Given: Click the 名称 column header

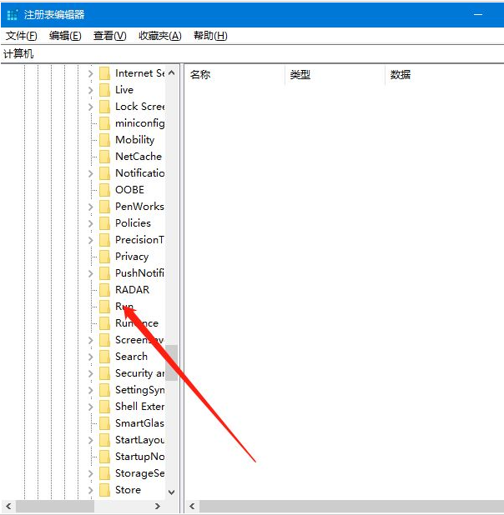Looking at the screenshot, I should [234, 75].
